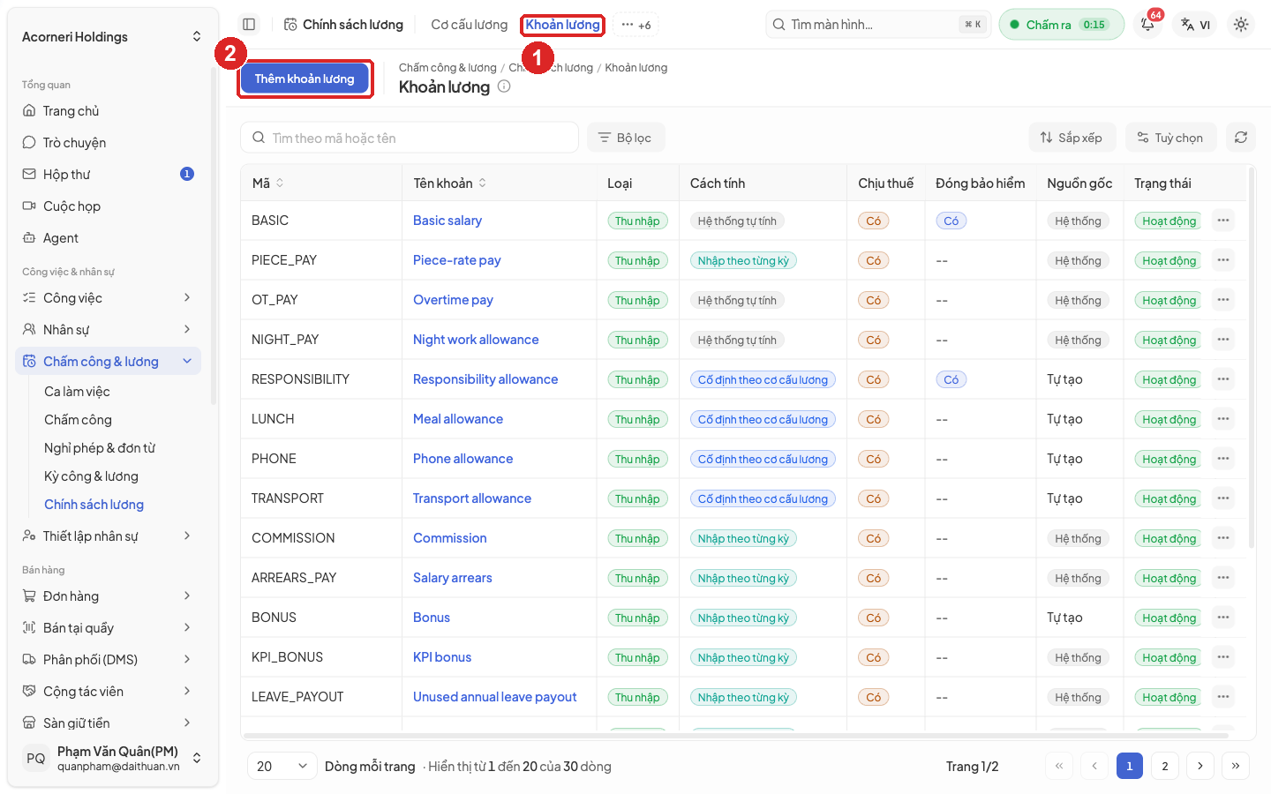The width and height of the screenshot is (1271, 794).
Task: Open the Overtime pay link
Action: (453, 300)
